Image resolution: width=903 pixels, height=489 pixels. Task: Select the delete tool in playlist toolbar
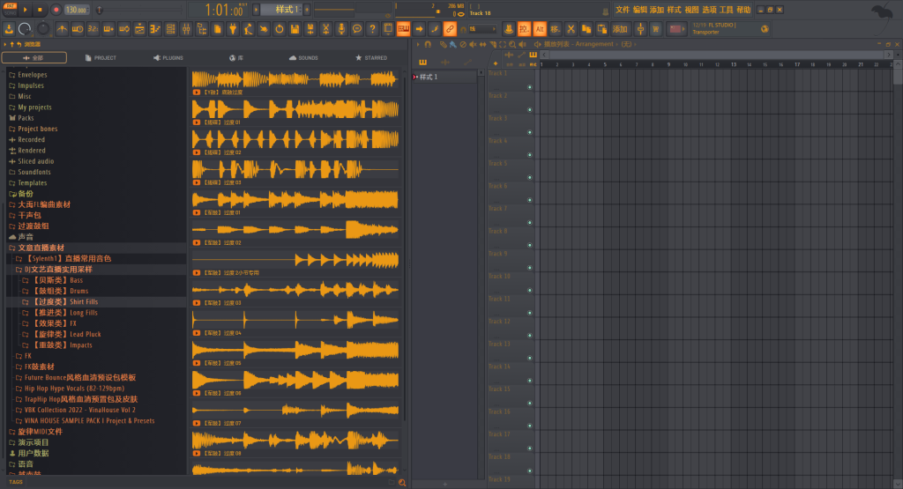[463, 44]
